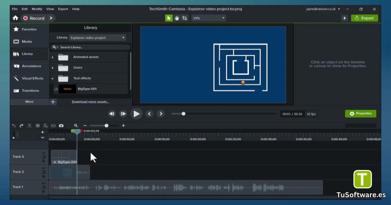This screenshot has width=391, height=205.
Task: Expand the arrow next to Record
Action: click(51, 18)
